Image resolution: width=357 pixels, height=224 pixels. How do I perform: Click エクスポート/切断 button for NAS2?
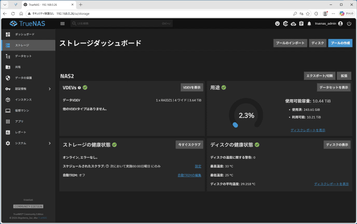point(320,76)
